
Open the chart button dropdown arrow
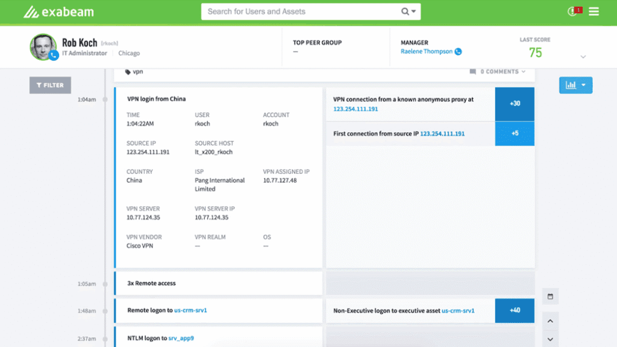[583, 85]
